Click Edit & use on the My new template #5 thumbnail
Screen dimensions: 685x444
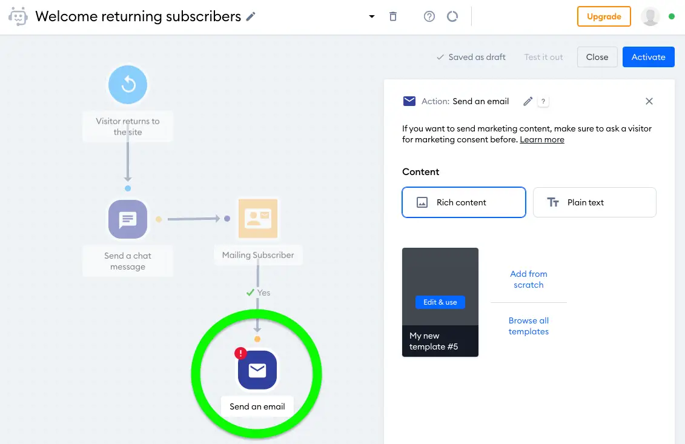(440, 302)
